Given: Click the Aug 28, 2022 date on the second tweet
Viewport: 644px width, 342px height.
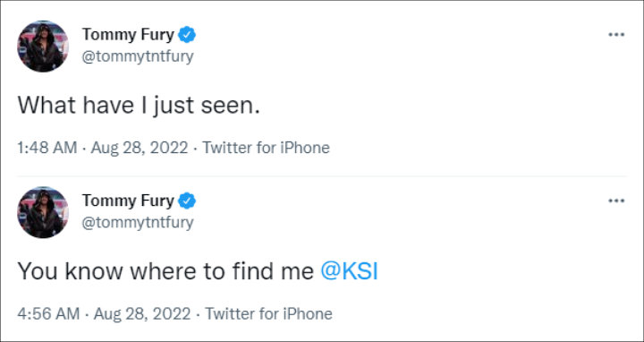Looking at the screenshot, I should tap(142, 313).
